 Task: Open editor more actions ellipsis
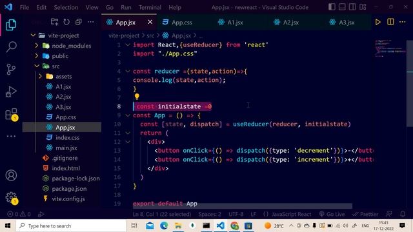click(402, 22)
